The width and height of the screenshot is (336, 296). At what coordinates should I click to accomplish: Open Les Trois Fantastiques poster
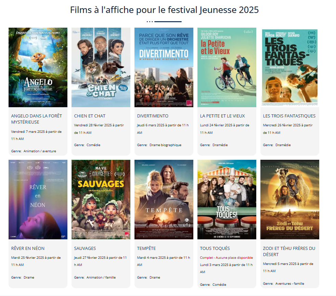pyautogui.click(x=290, y=67)
